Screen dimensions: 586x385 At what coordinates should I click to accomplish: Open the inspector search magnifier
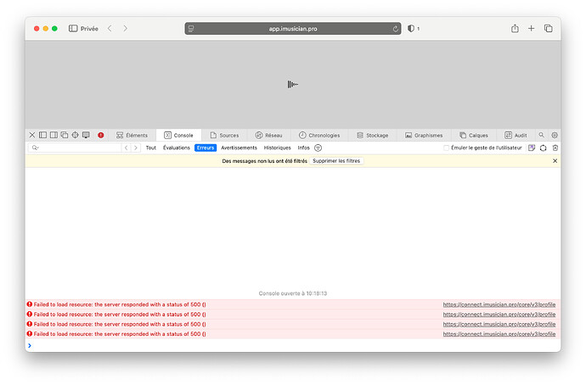541,135
